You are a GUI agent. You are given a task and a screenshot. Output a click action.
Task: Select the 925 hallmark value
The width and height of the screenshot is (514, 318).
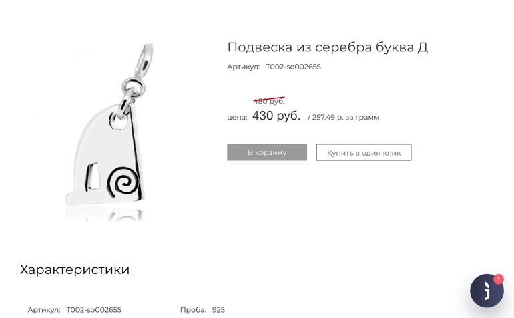point(218,310)
